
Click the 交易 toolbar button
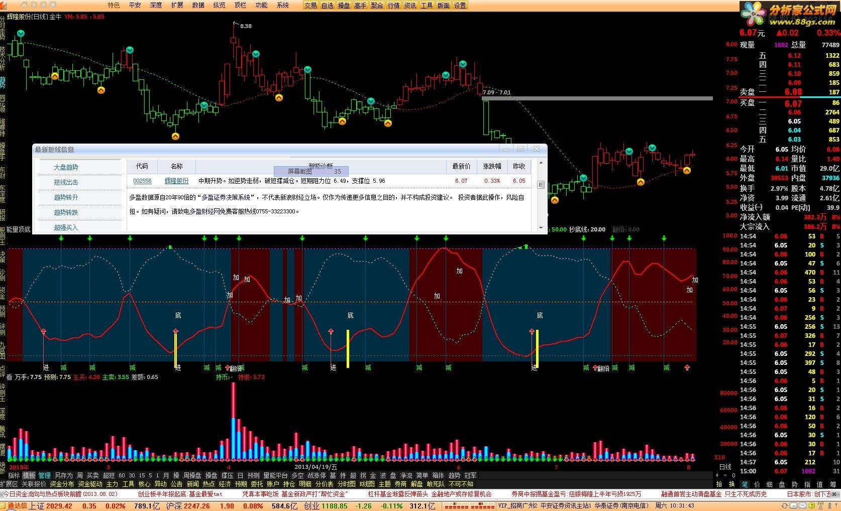(x=311, y=6)
